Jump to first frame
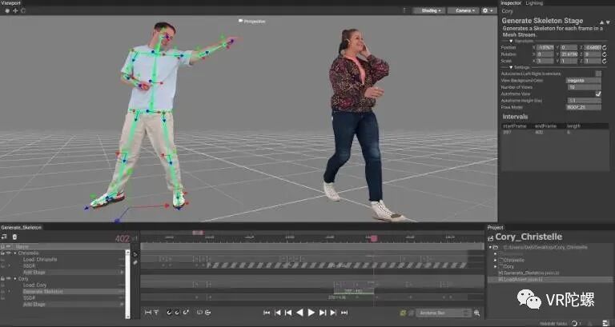 [x=267, y=313]
